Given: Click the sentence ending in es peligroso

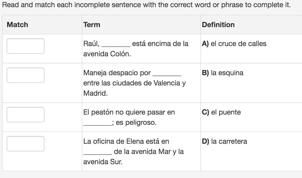Looking at the screenshot, I should [x=129, y=117].
